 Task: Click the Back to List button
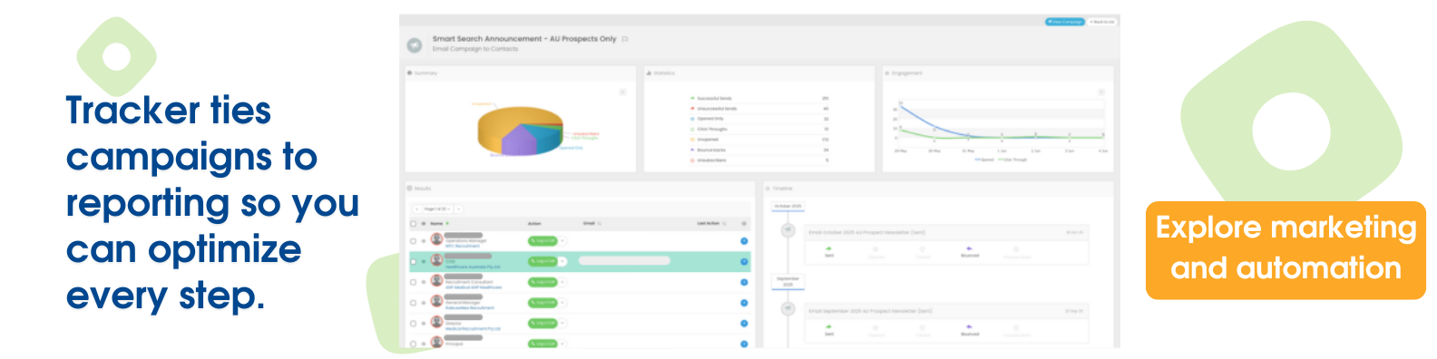coord(1102,22)
